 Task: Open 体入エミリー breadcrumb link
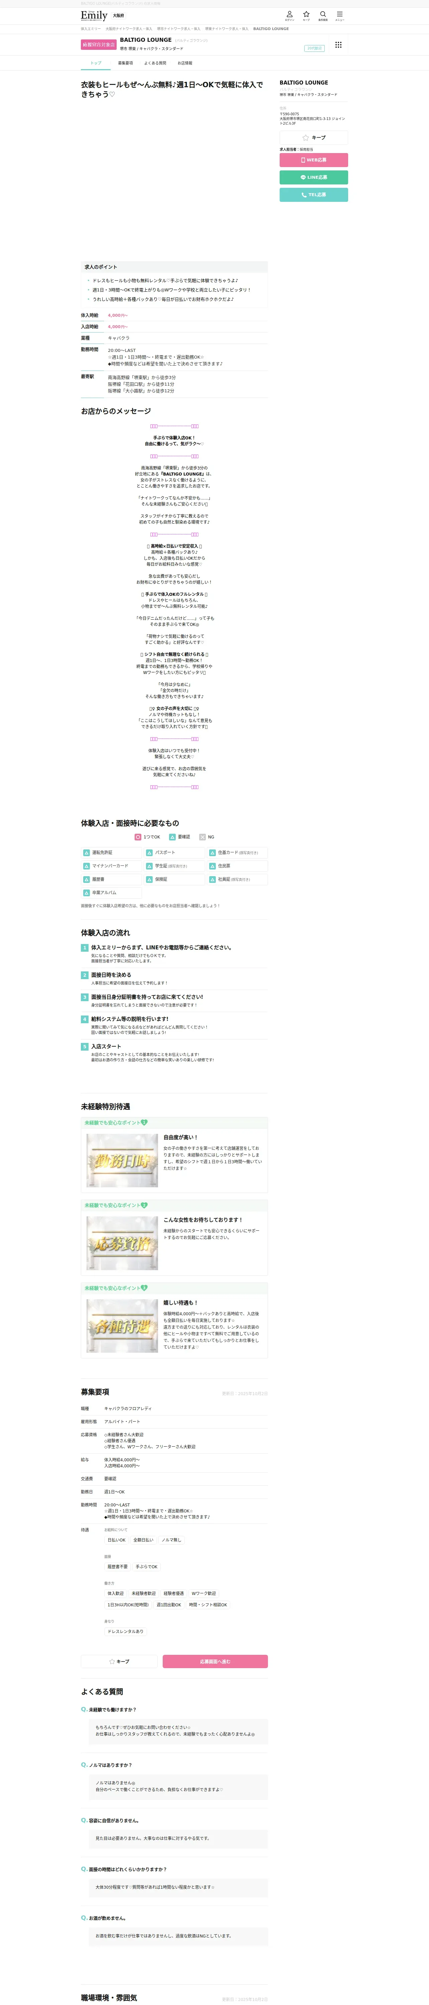click(x=91, y=29)
